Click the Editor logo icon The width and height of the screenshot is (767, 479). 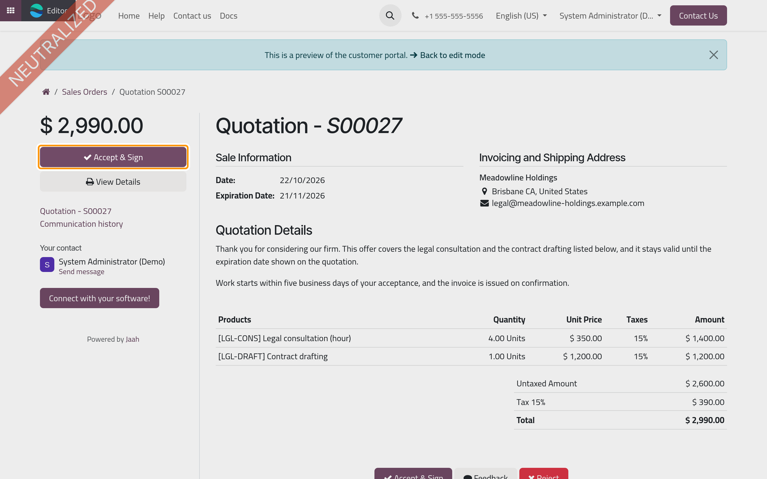36,10
